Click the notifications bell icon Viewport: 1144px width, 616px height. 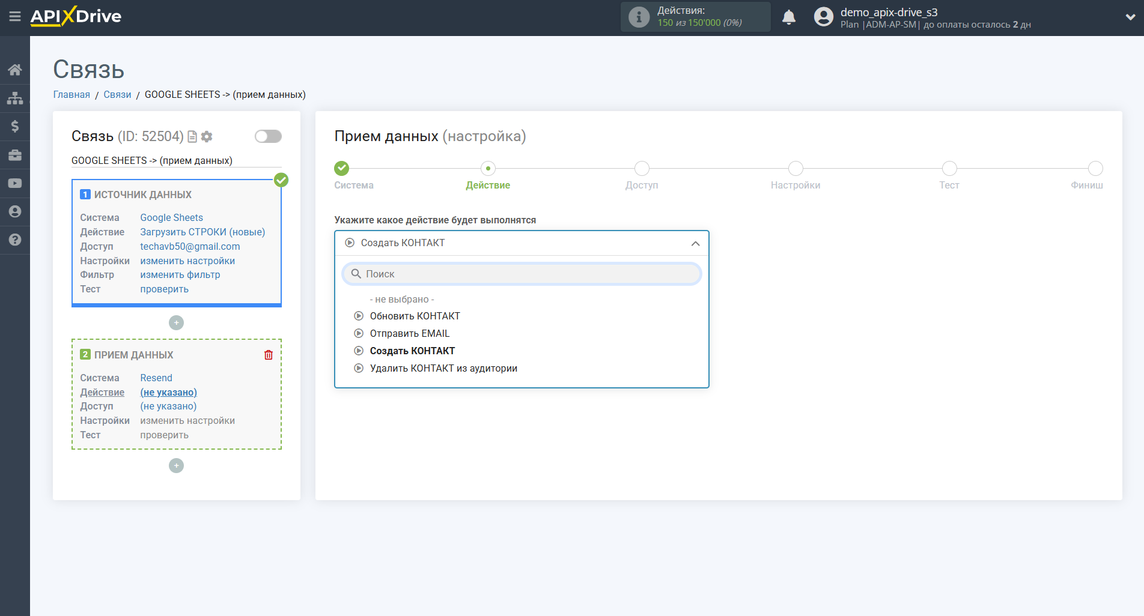click(x=789, y=17)
